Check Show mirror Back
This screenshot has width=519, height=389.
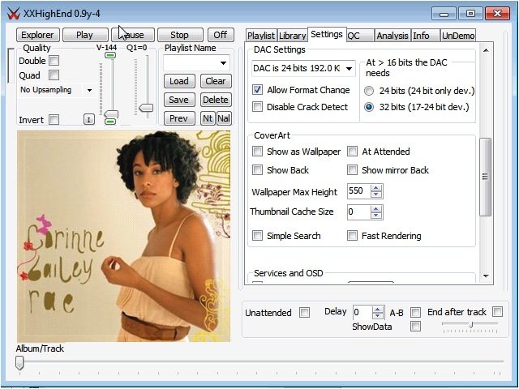coord(352,169)
